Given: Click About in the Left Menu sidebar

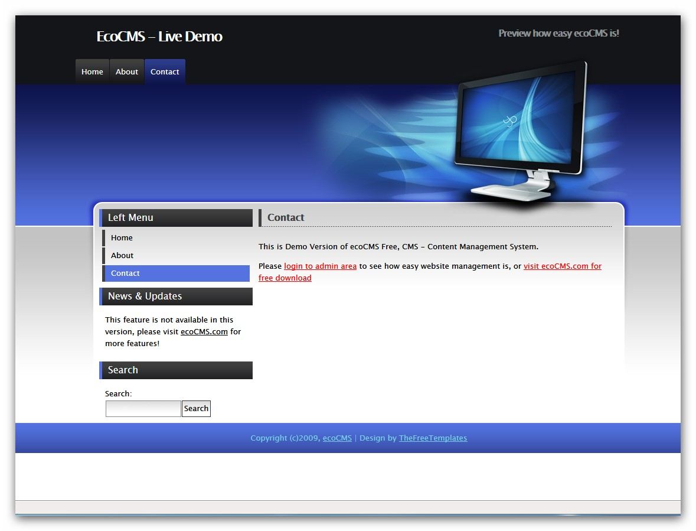Looking at the screenshot, I should pos(177,256).
